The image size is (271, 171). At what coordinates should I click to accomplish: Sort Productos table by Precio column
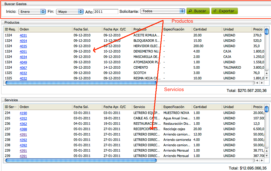click(x=258, y=29)
